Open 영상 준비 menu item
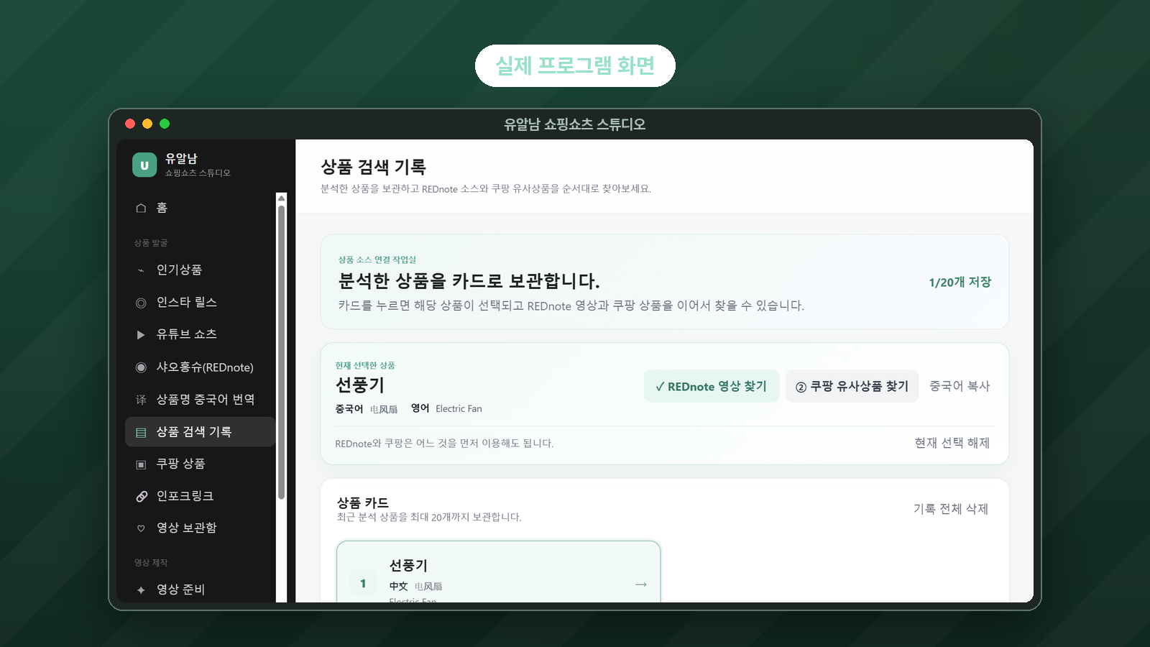The height and width of the screenshot is (647, 1150). tap(200, 589)
